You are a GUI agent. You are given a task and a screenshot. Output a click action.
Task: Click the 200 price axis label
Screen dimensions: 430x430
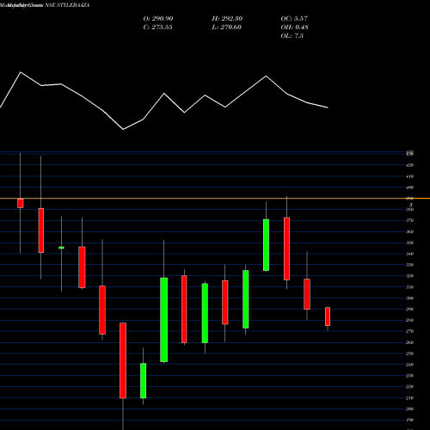[410, 409]
